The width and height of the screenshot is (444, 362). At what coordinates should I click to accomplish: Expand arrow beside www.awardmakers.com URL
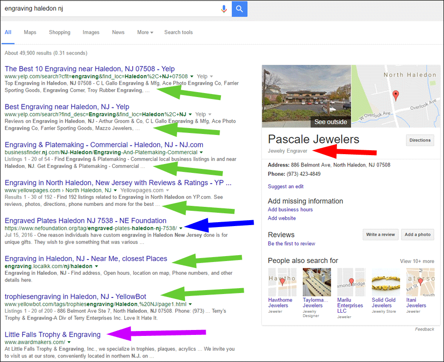(x=69, y=342)
